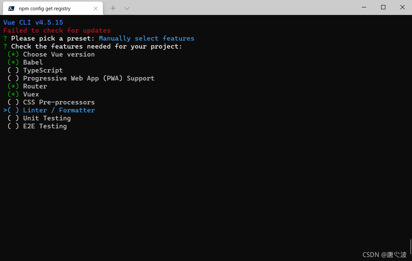Click the PowerShell icon on the tab
412x261 pixels.
click(x=11, y=8)
